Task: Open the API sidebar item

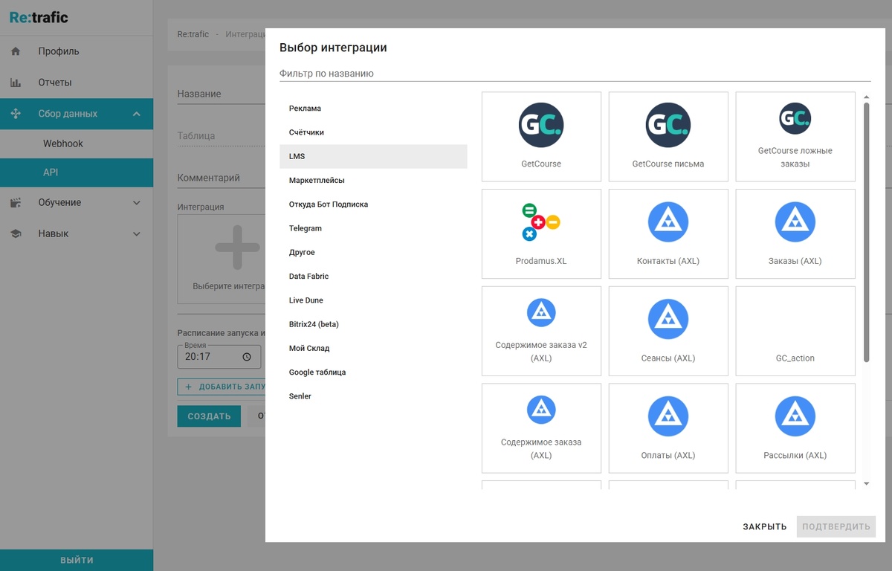Action: point(77,172)
